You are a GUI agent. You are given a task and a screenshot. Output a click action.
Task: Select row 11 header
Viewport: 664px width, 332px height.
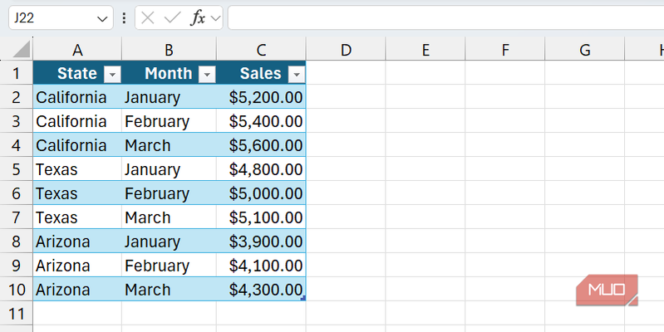coord(16,314)
